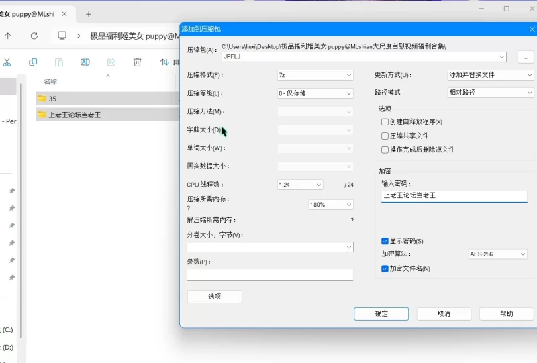Enable the 创建自释放程序 checkbox
This screenshot has height=363, width=537.
(x=385, y=122)
